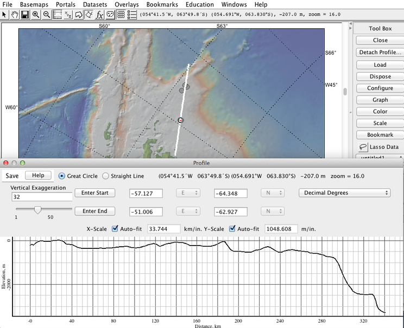The image size is (404, 328).
Task: Open the Basemaps menu
Action: [34, 4]
